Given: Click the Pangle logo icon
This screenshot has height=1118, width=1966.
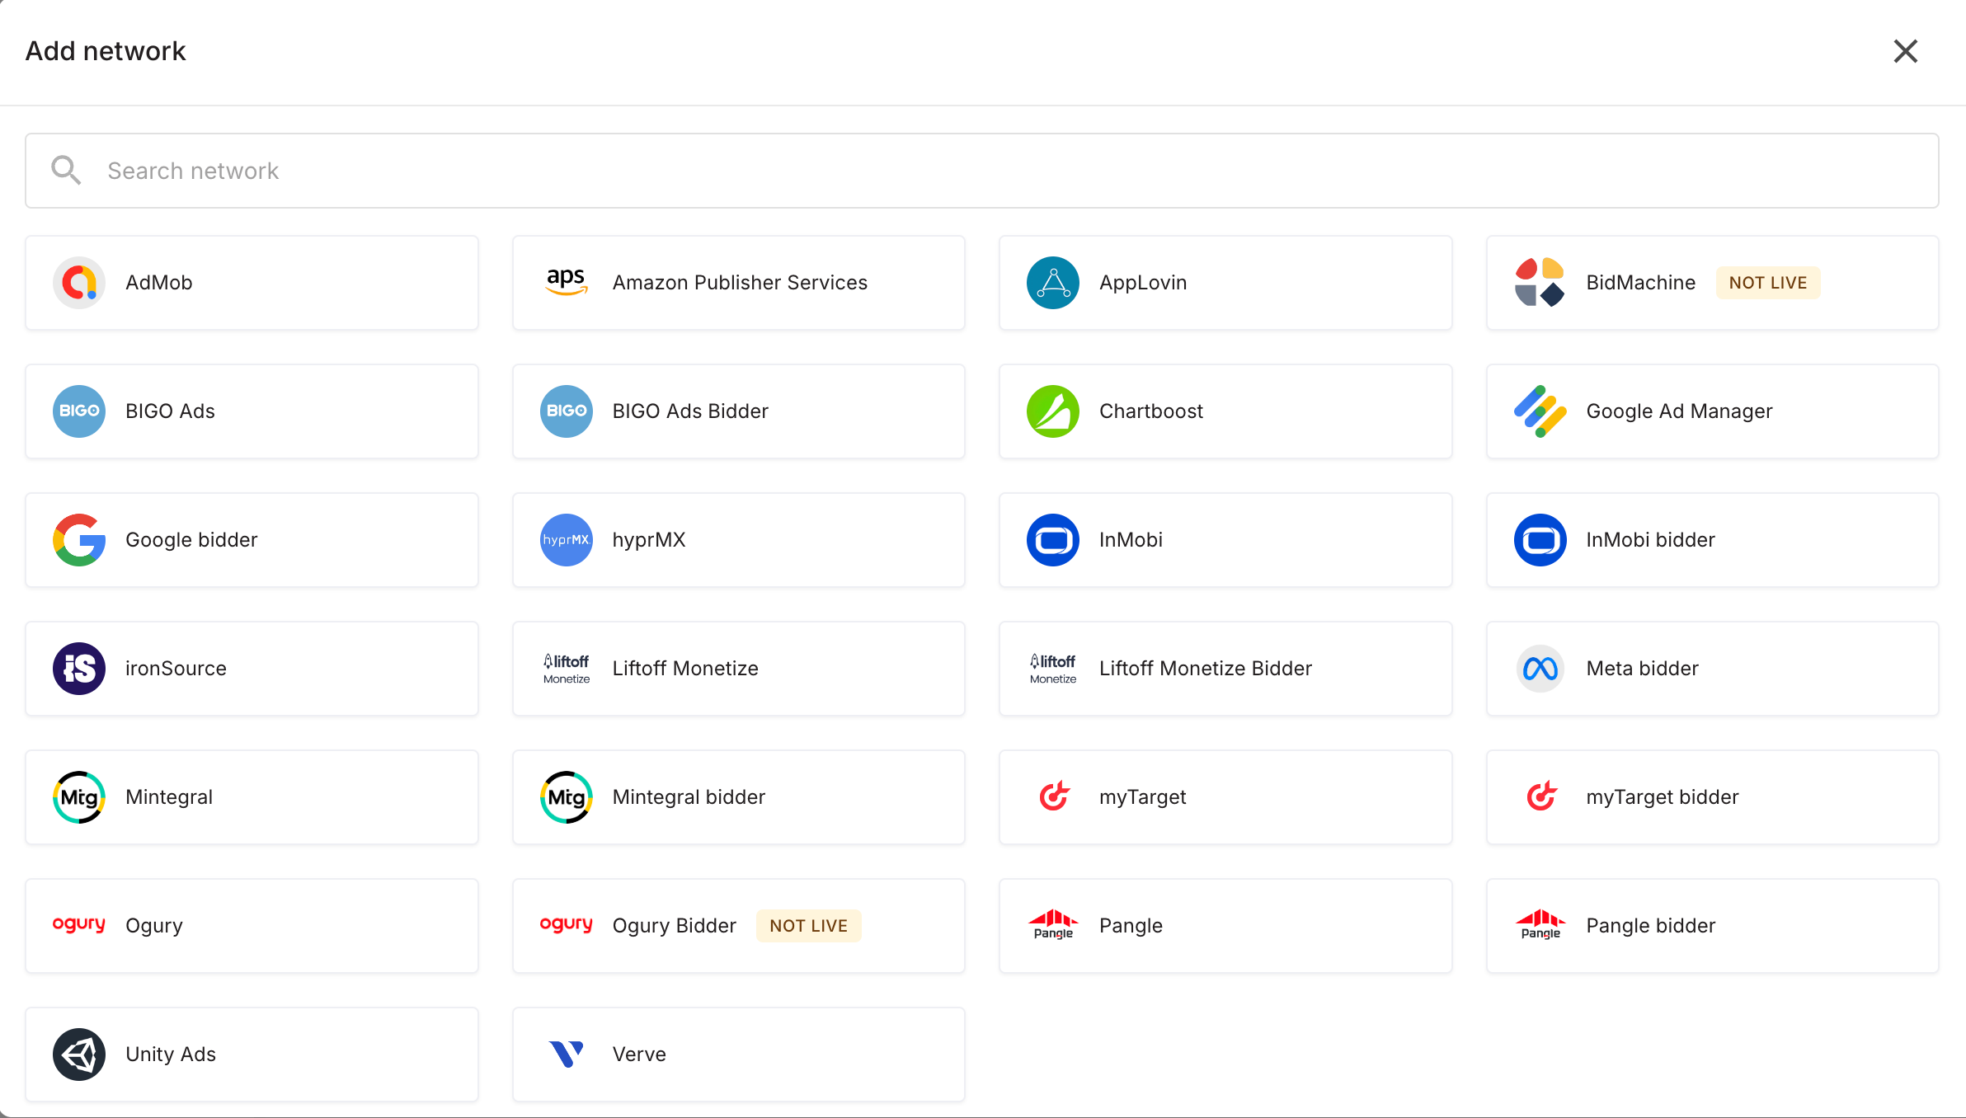Looking at the screenshot, I should [1053, 924].
